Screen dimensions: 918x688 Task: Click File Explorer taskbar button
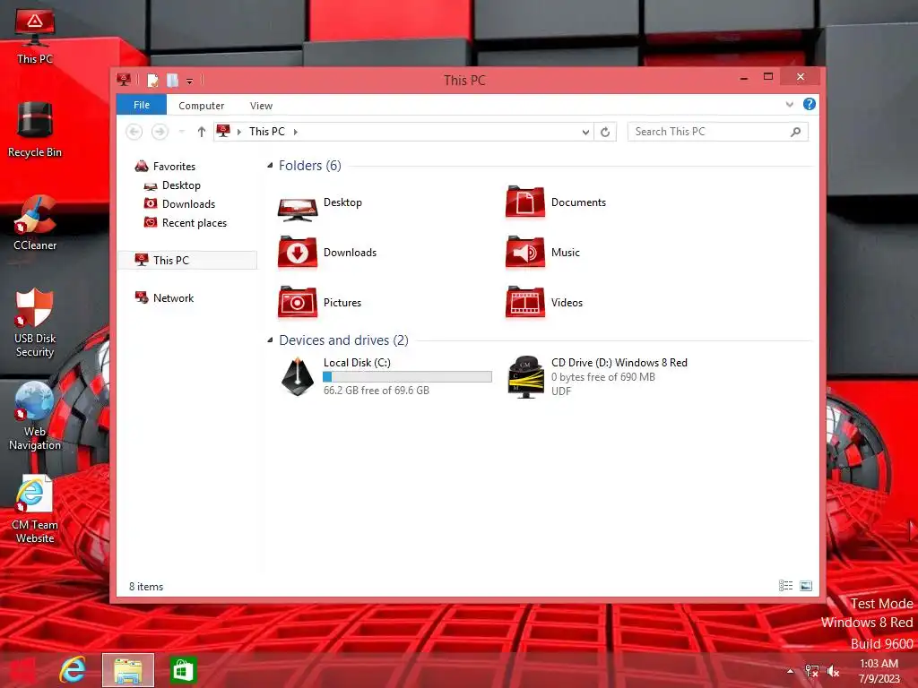point(128,670)
